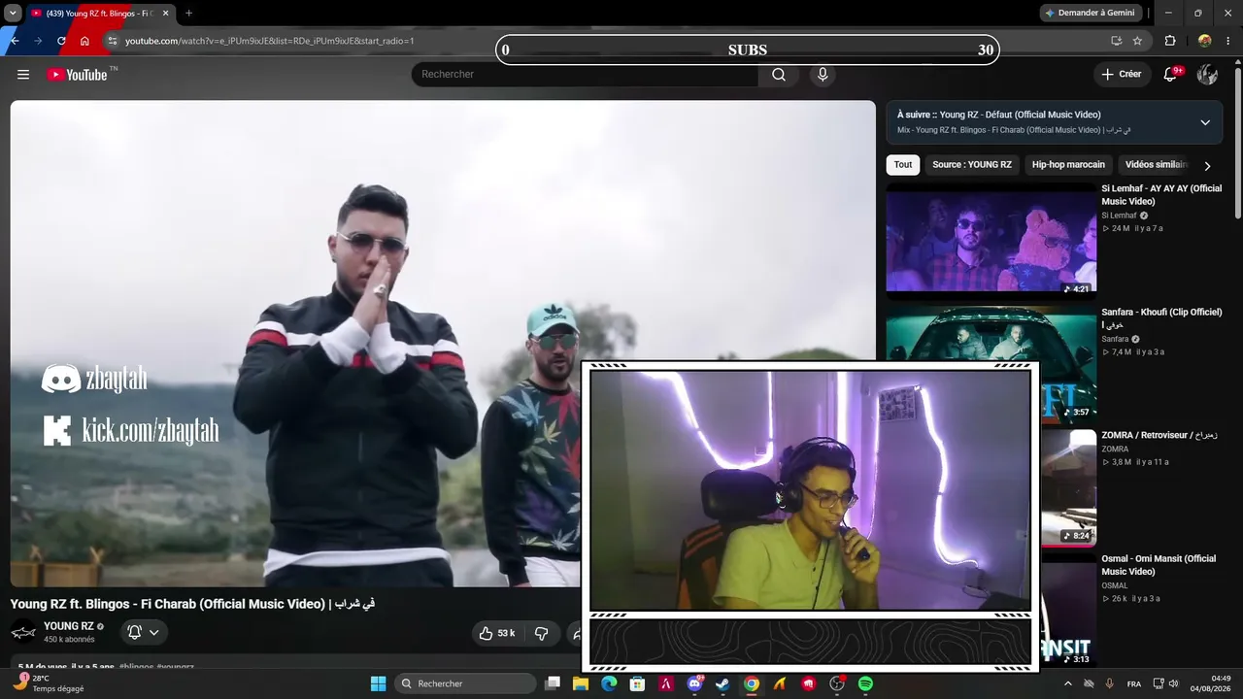Show hidden system tray icons

tap(1068, 684)
